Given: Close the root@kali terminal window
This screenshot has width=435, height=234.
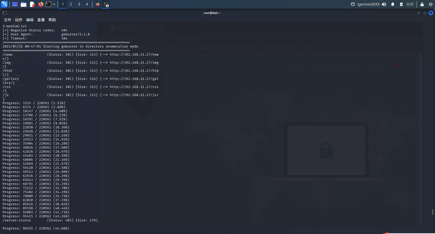Looking at the screenshot, I should coord(431,13).
